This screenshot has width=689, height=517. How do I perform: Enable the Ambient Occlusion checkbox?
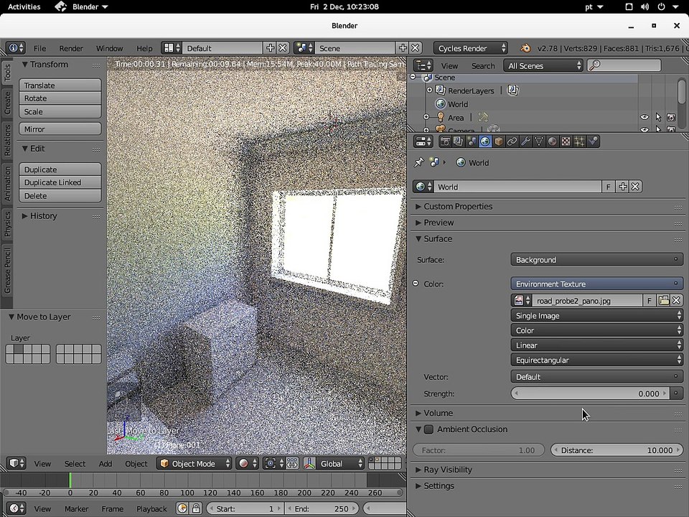pos(429,429)
